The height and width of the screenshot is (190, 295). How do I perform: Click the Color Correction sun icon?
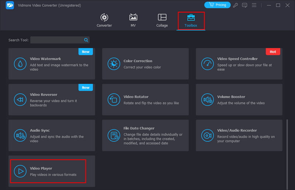114,64
